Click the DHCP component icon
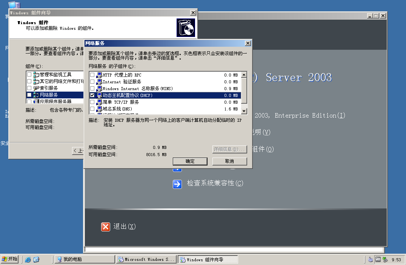The image size is (406, 265). (99, 95)
